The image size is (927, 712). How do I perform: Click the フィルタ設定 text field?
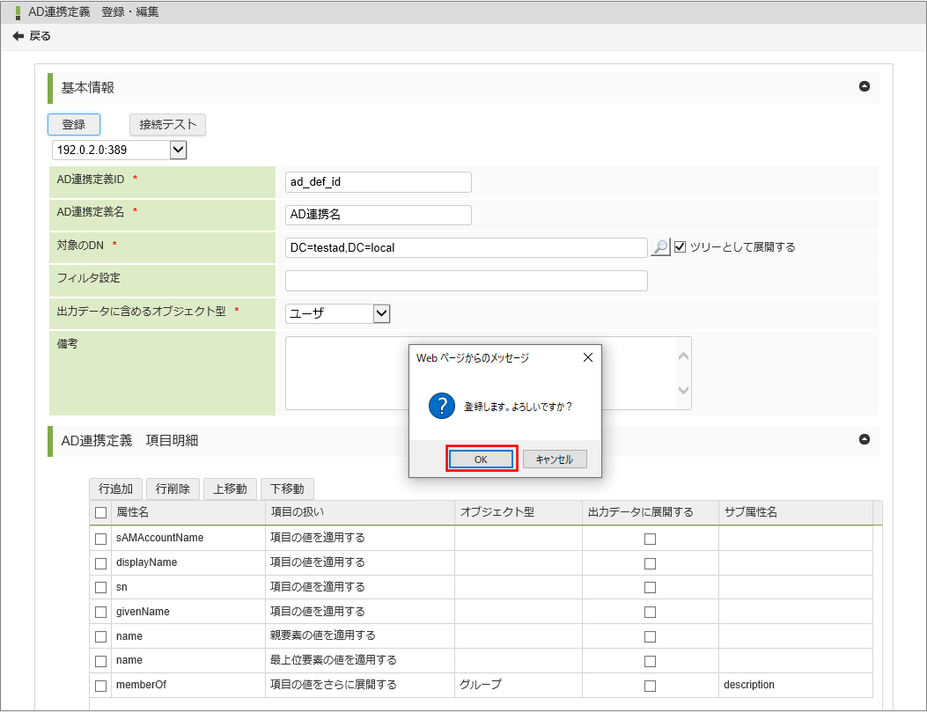tap(466, 281)
